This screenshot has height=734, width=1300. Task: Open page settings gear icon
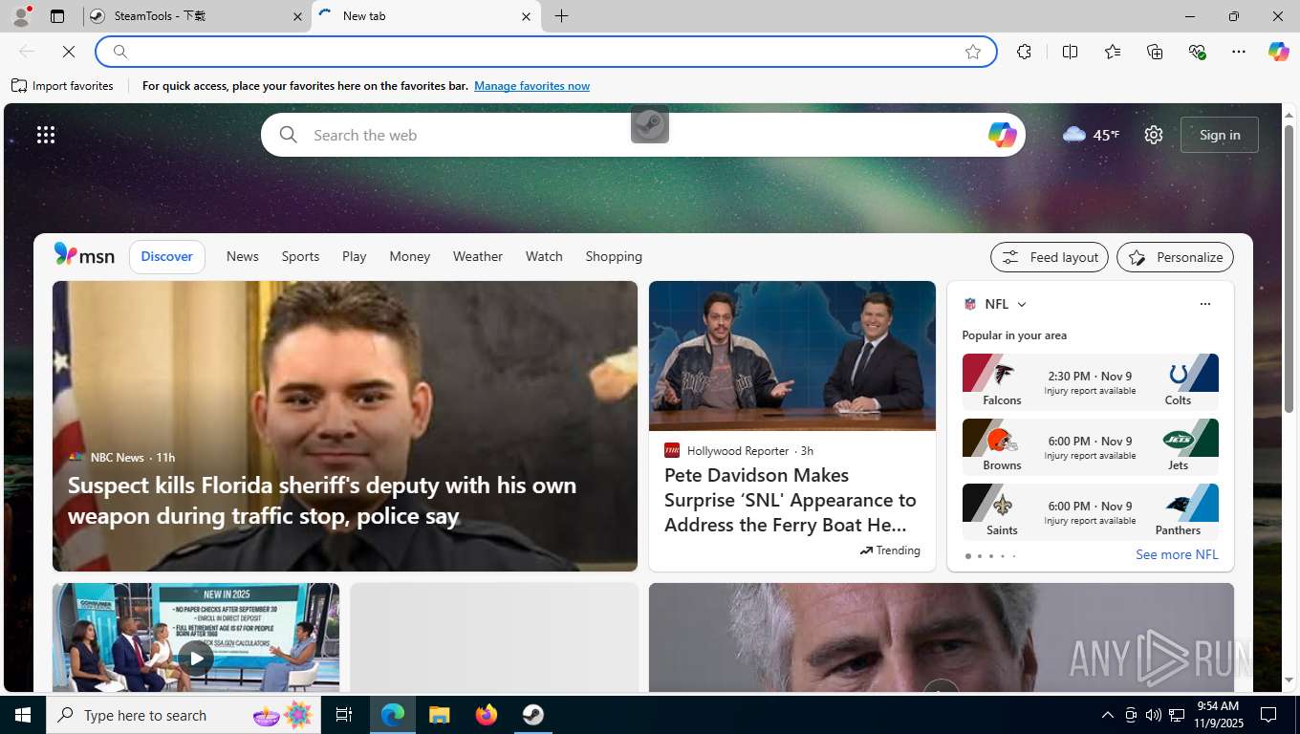1154,135
